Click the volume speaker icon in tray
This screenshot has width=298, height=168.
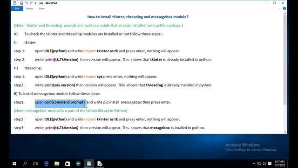[264, 164]
